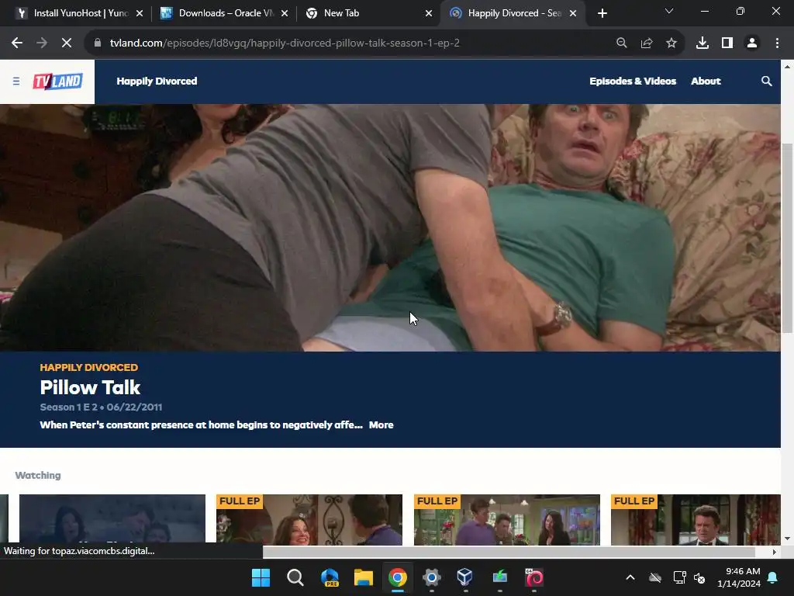Click the Pillow Talk episode title
Image resolution: width=794 pixels, height=596 pixels.
90,388
